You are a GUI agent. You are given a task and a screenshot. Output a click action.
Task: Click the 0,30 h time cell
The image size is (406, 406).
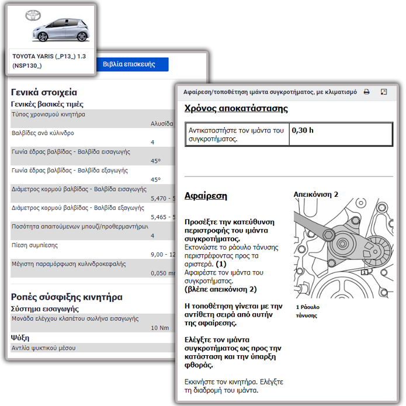[341, 134]
